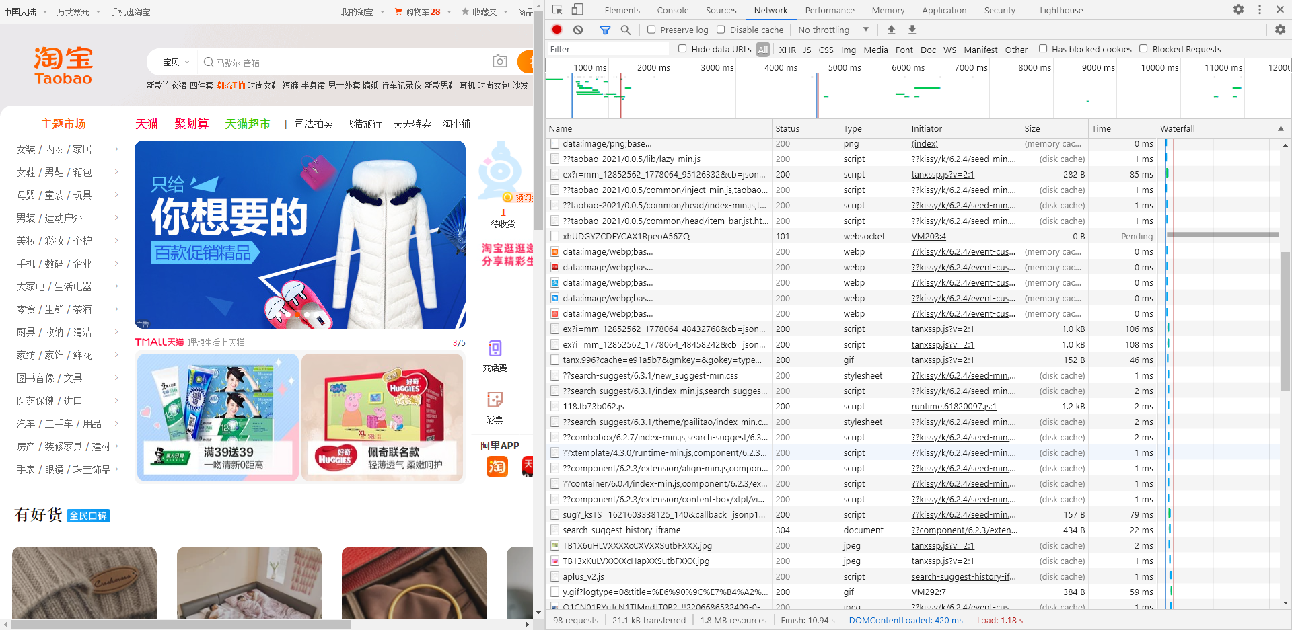
Task: Close the DevTools panel
Action: 1280,10
